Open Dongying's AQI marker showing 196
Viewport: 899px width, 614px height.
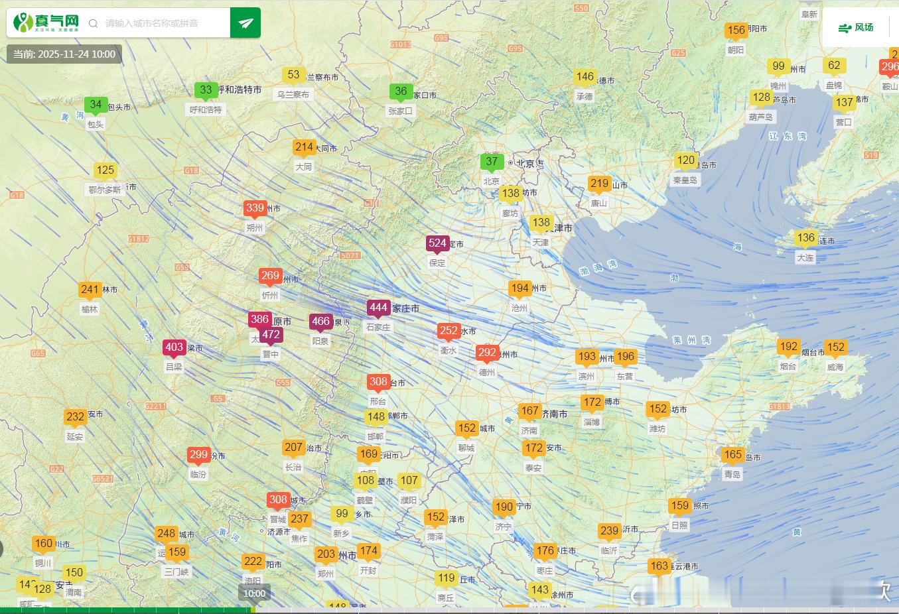[x=625, y=358]
